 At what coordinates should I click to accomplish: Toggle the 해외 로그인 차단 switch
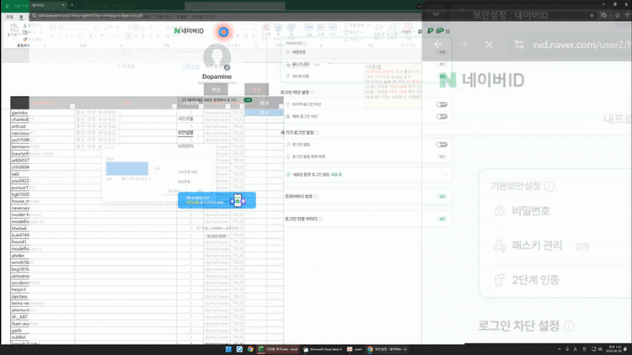(442, 117)
